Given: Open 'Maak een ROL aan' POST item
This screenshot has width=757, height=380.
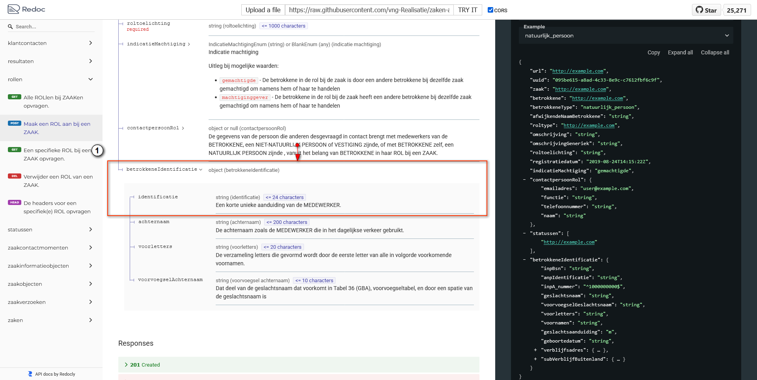Looking at the screenshot, I should coord(57,128).
